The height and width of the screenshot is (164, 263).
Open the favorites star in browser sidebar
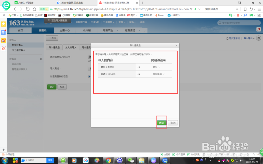coord(3,24)
